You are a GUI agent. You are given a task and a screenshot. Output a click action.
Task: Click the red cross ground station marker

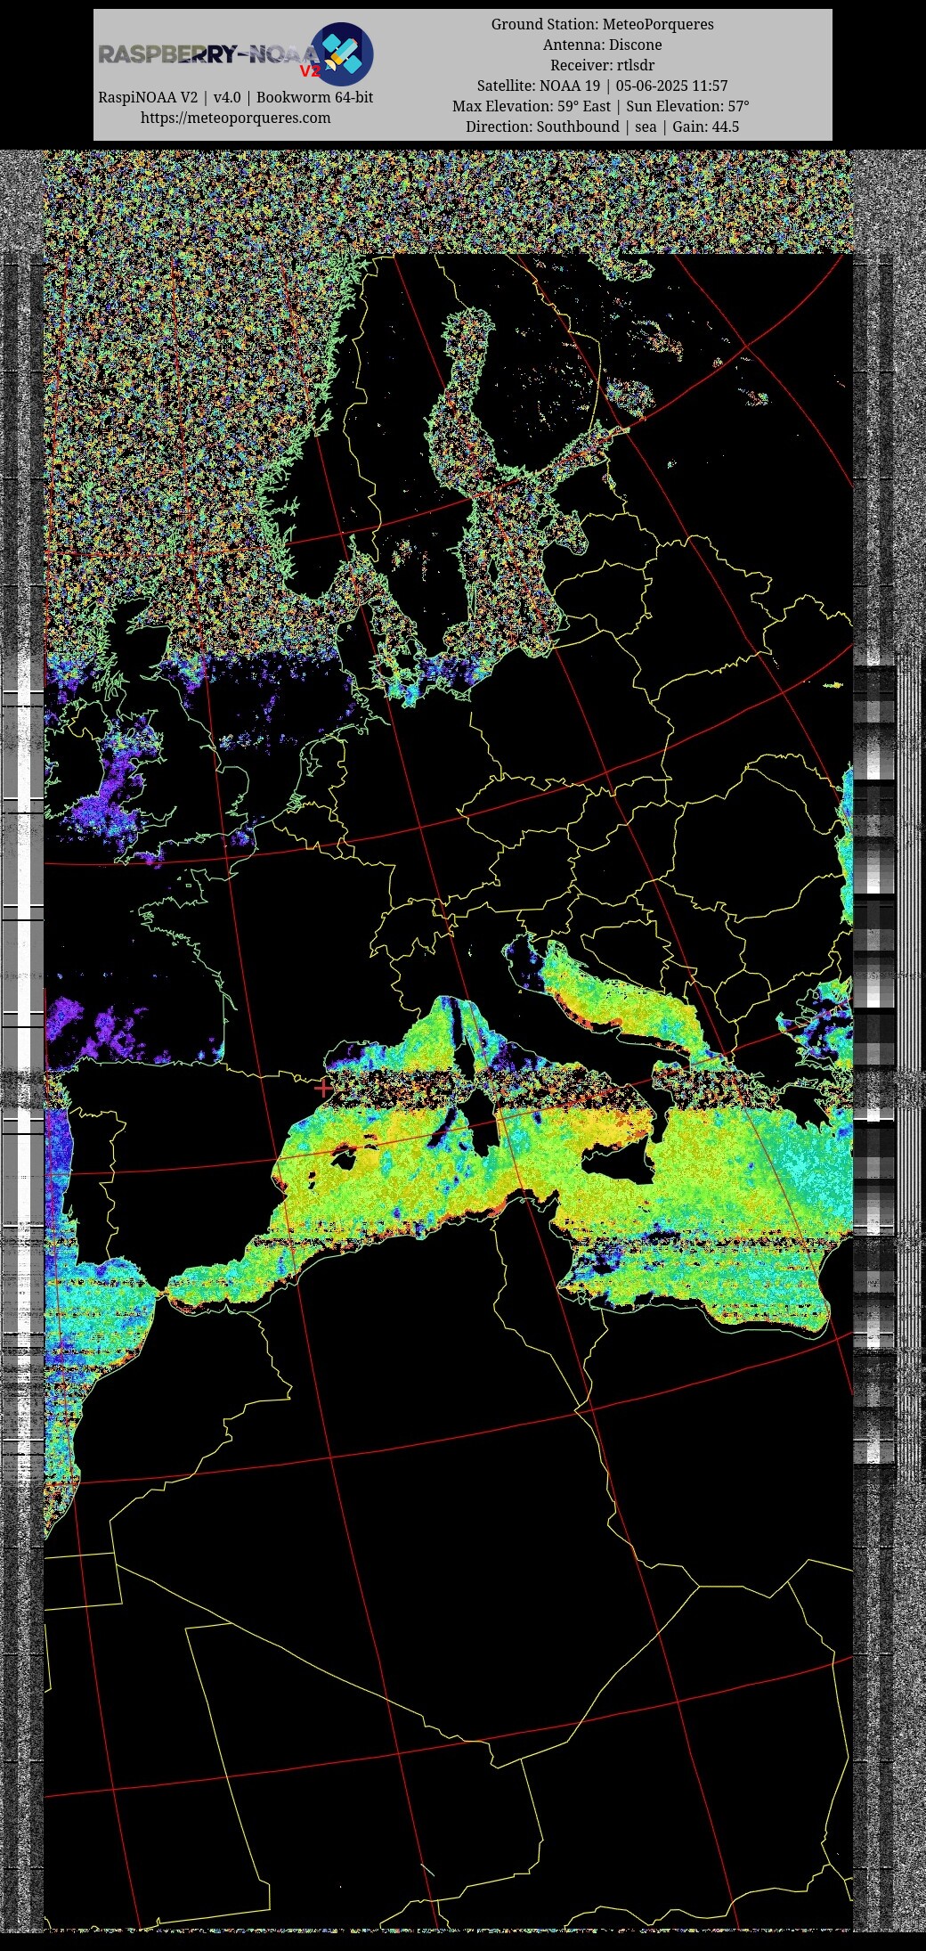point(323,1088)
